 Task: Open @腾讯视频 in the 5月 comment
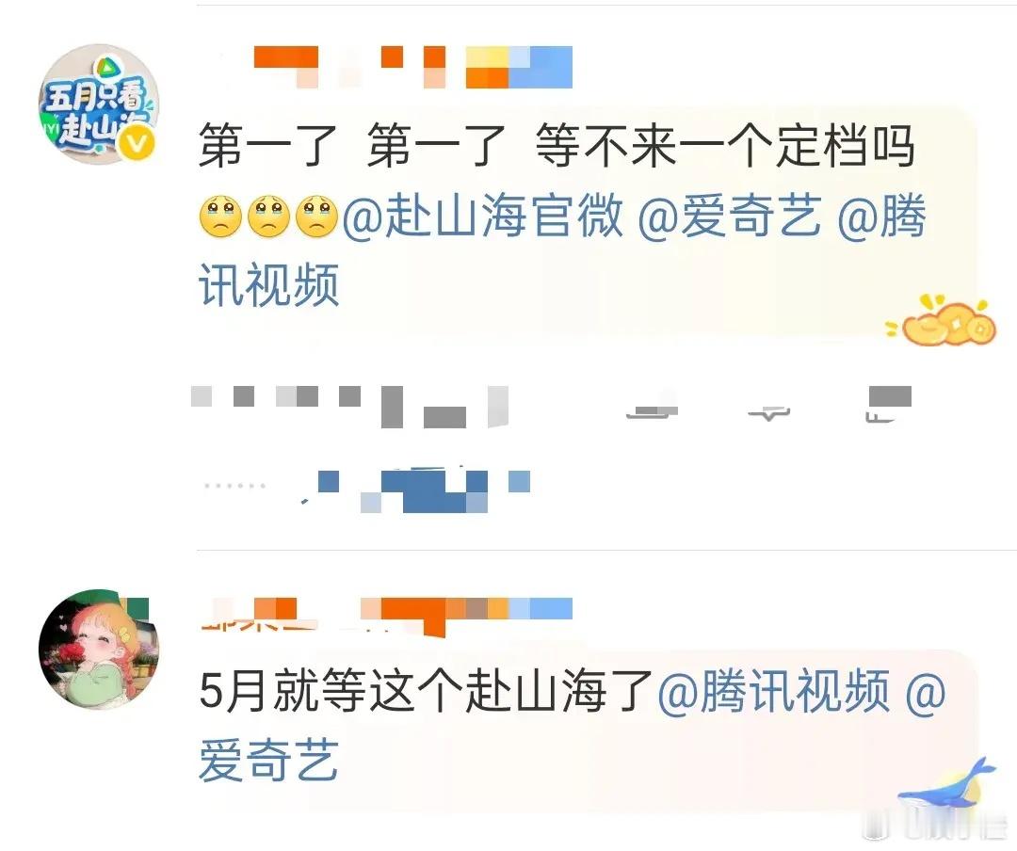(773, 691)
